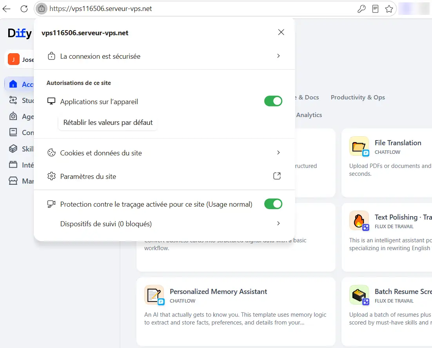This screenshot has width=432, height=348.
Task: Toggle Applications sur l'appareil permission switch
Action: (273, 101)
